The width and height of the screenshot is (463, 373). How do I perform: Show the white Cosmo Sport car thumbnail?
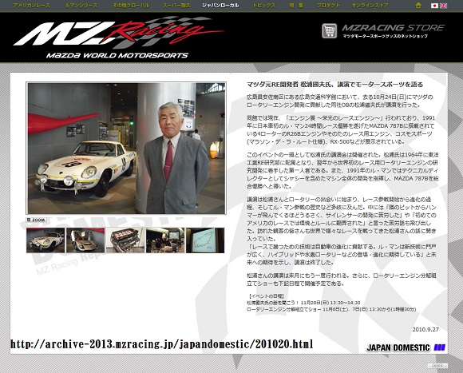(x=46, y=240)
